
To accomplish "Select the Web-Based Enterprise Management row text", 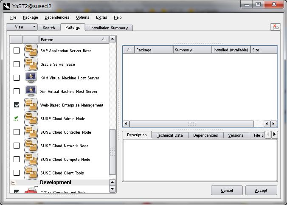I will [72, 105].
